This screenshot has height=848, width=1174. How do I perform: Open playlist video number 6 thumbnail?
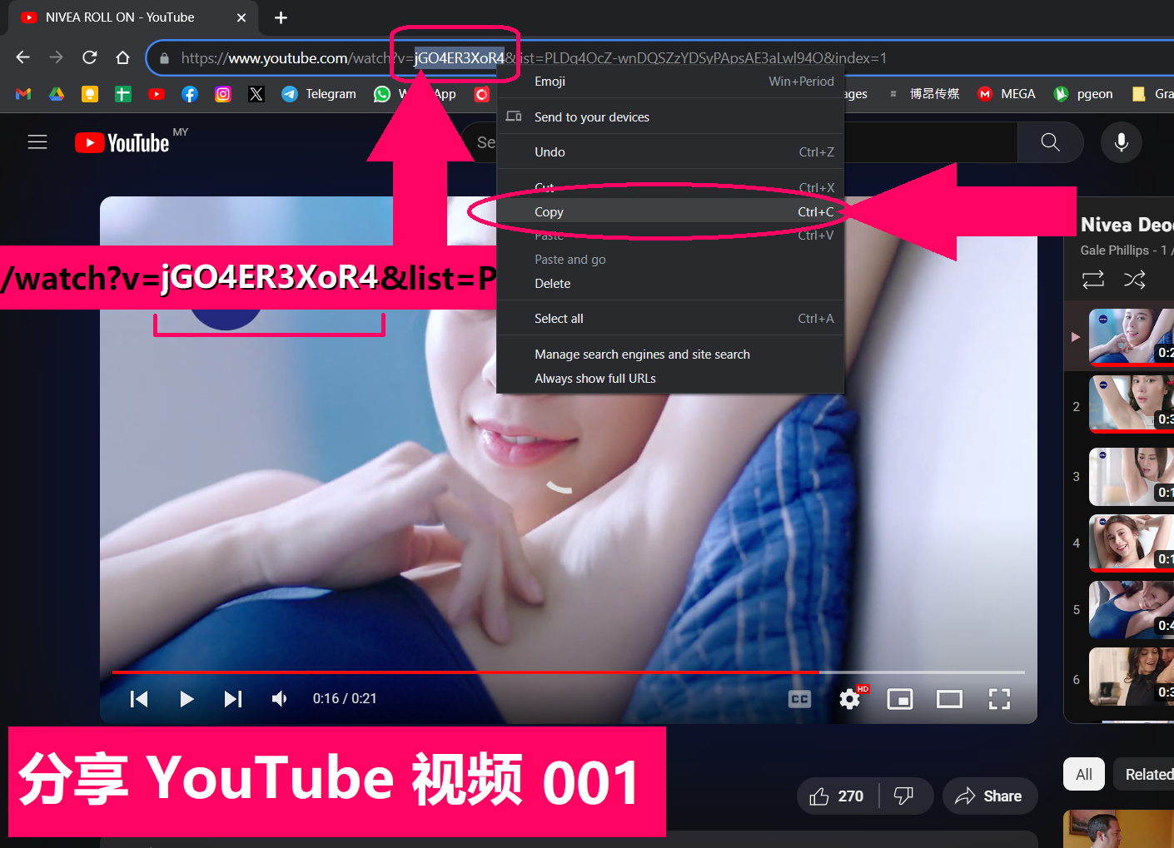coord(1132,677)
